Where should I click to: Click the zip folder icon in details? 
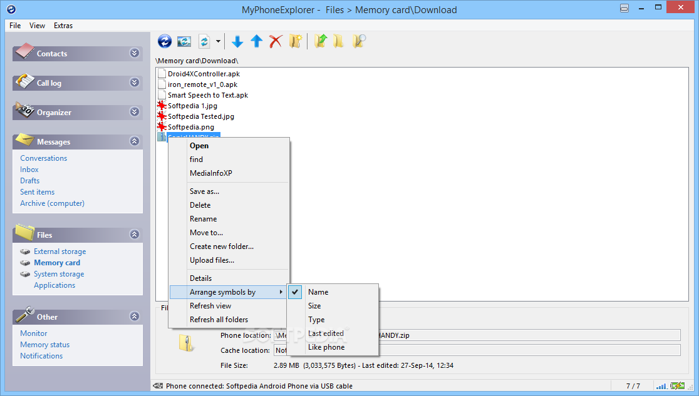pyautogui.click(x=186, y=343)
